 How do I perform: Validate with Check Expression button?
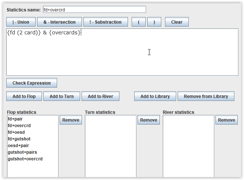32,83
